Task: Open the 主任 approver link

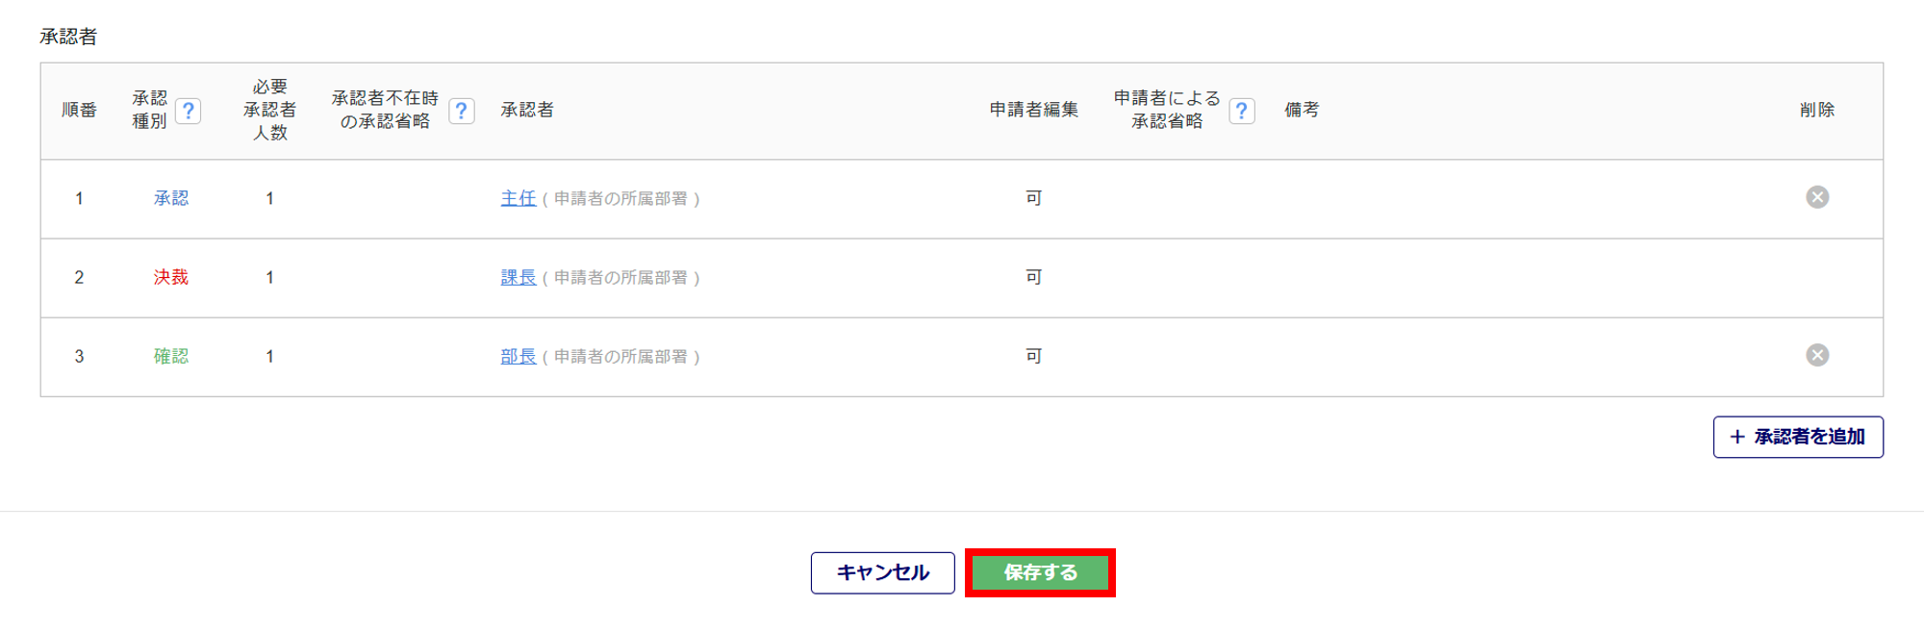Action: (x=518, y=198)
